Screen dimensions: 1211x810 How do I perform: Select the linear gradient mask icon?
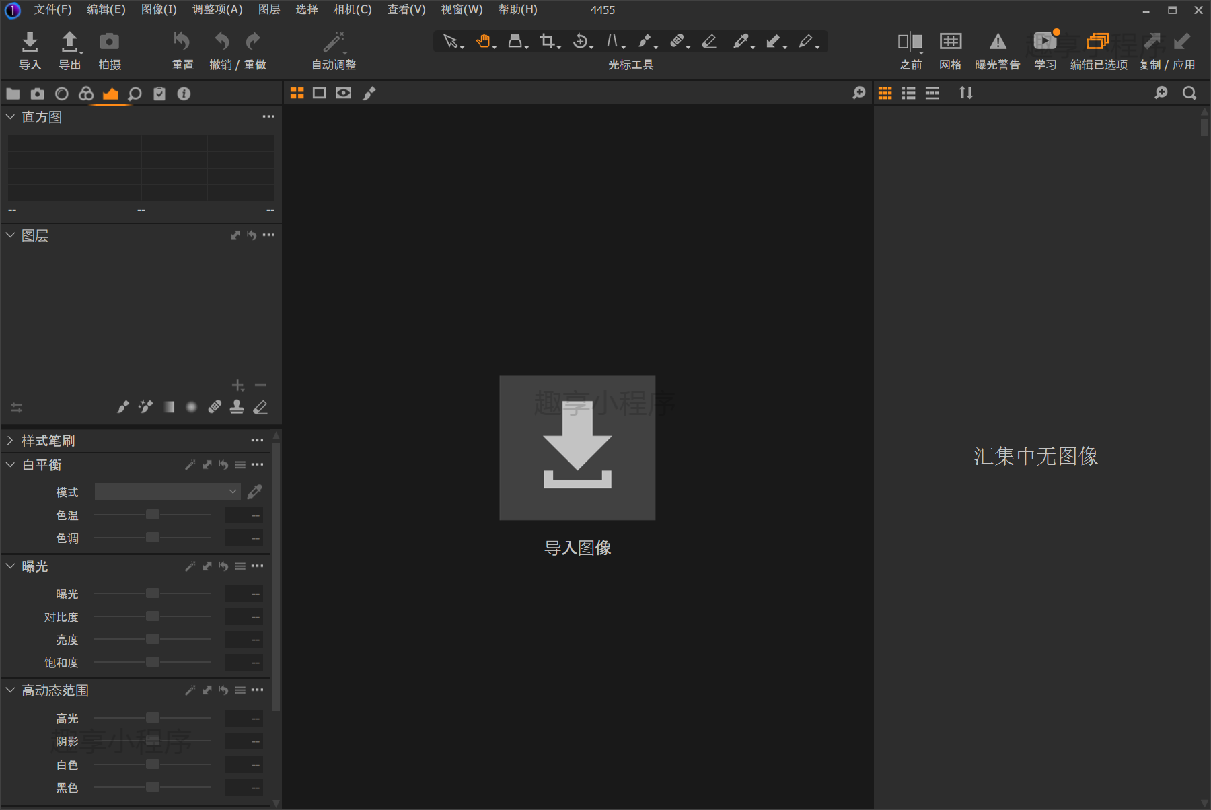point(169,407)
